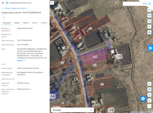Click the Войти login button
The height and width of the screenshot is (113, 153).
click(x=146, y=4)
